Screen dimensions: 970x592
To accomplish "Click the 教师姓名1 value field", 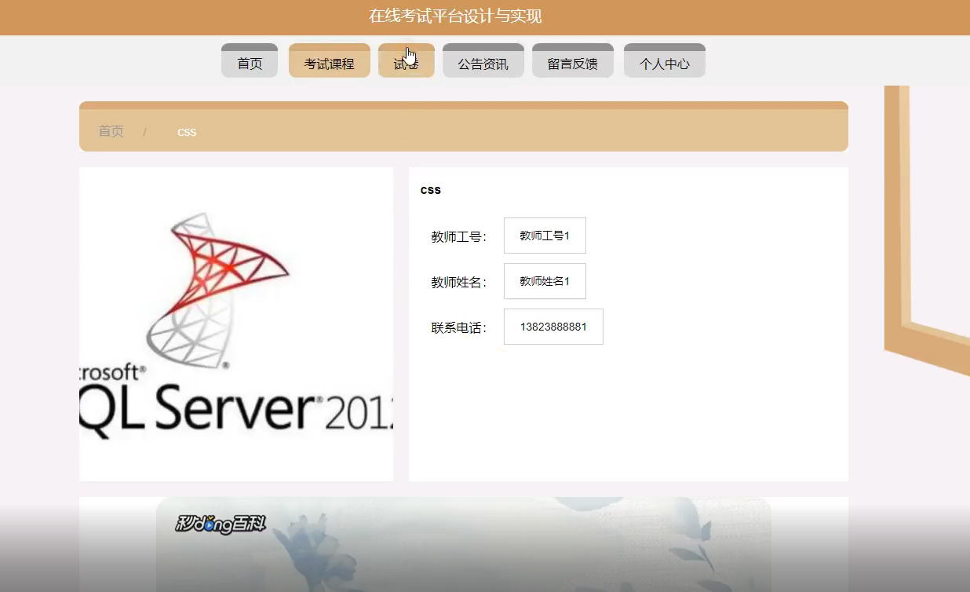I will (x=545, y=281).
